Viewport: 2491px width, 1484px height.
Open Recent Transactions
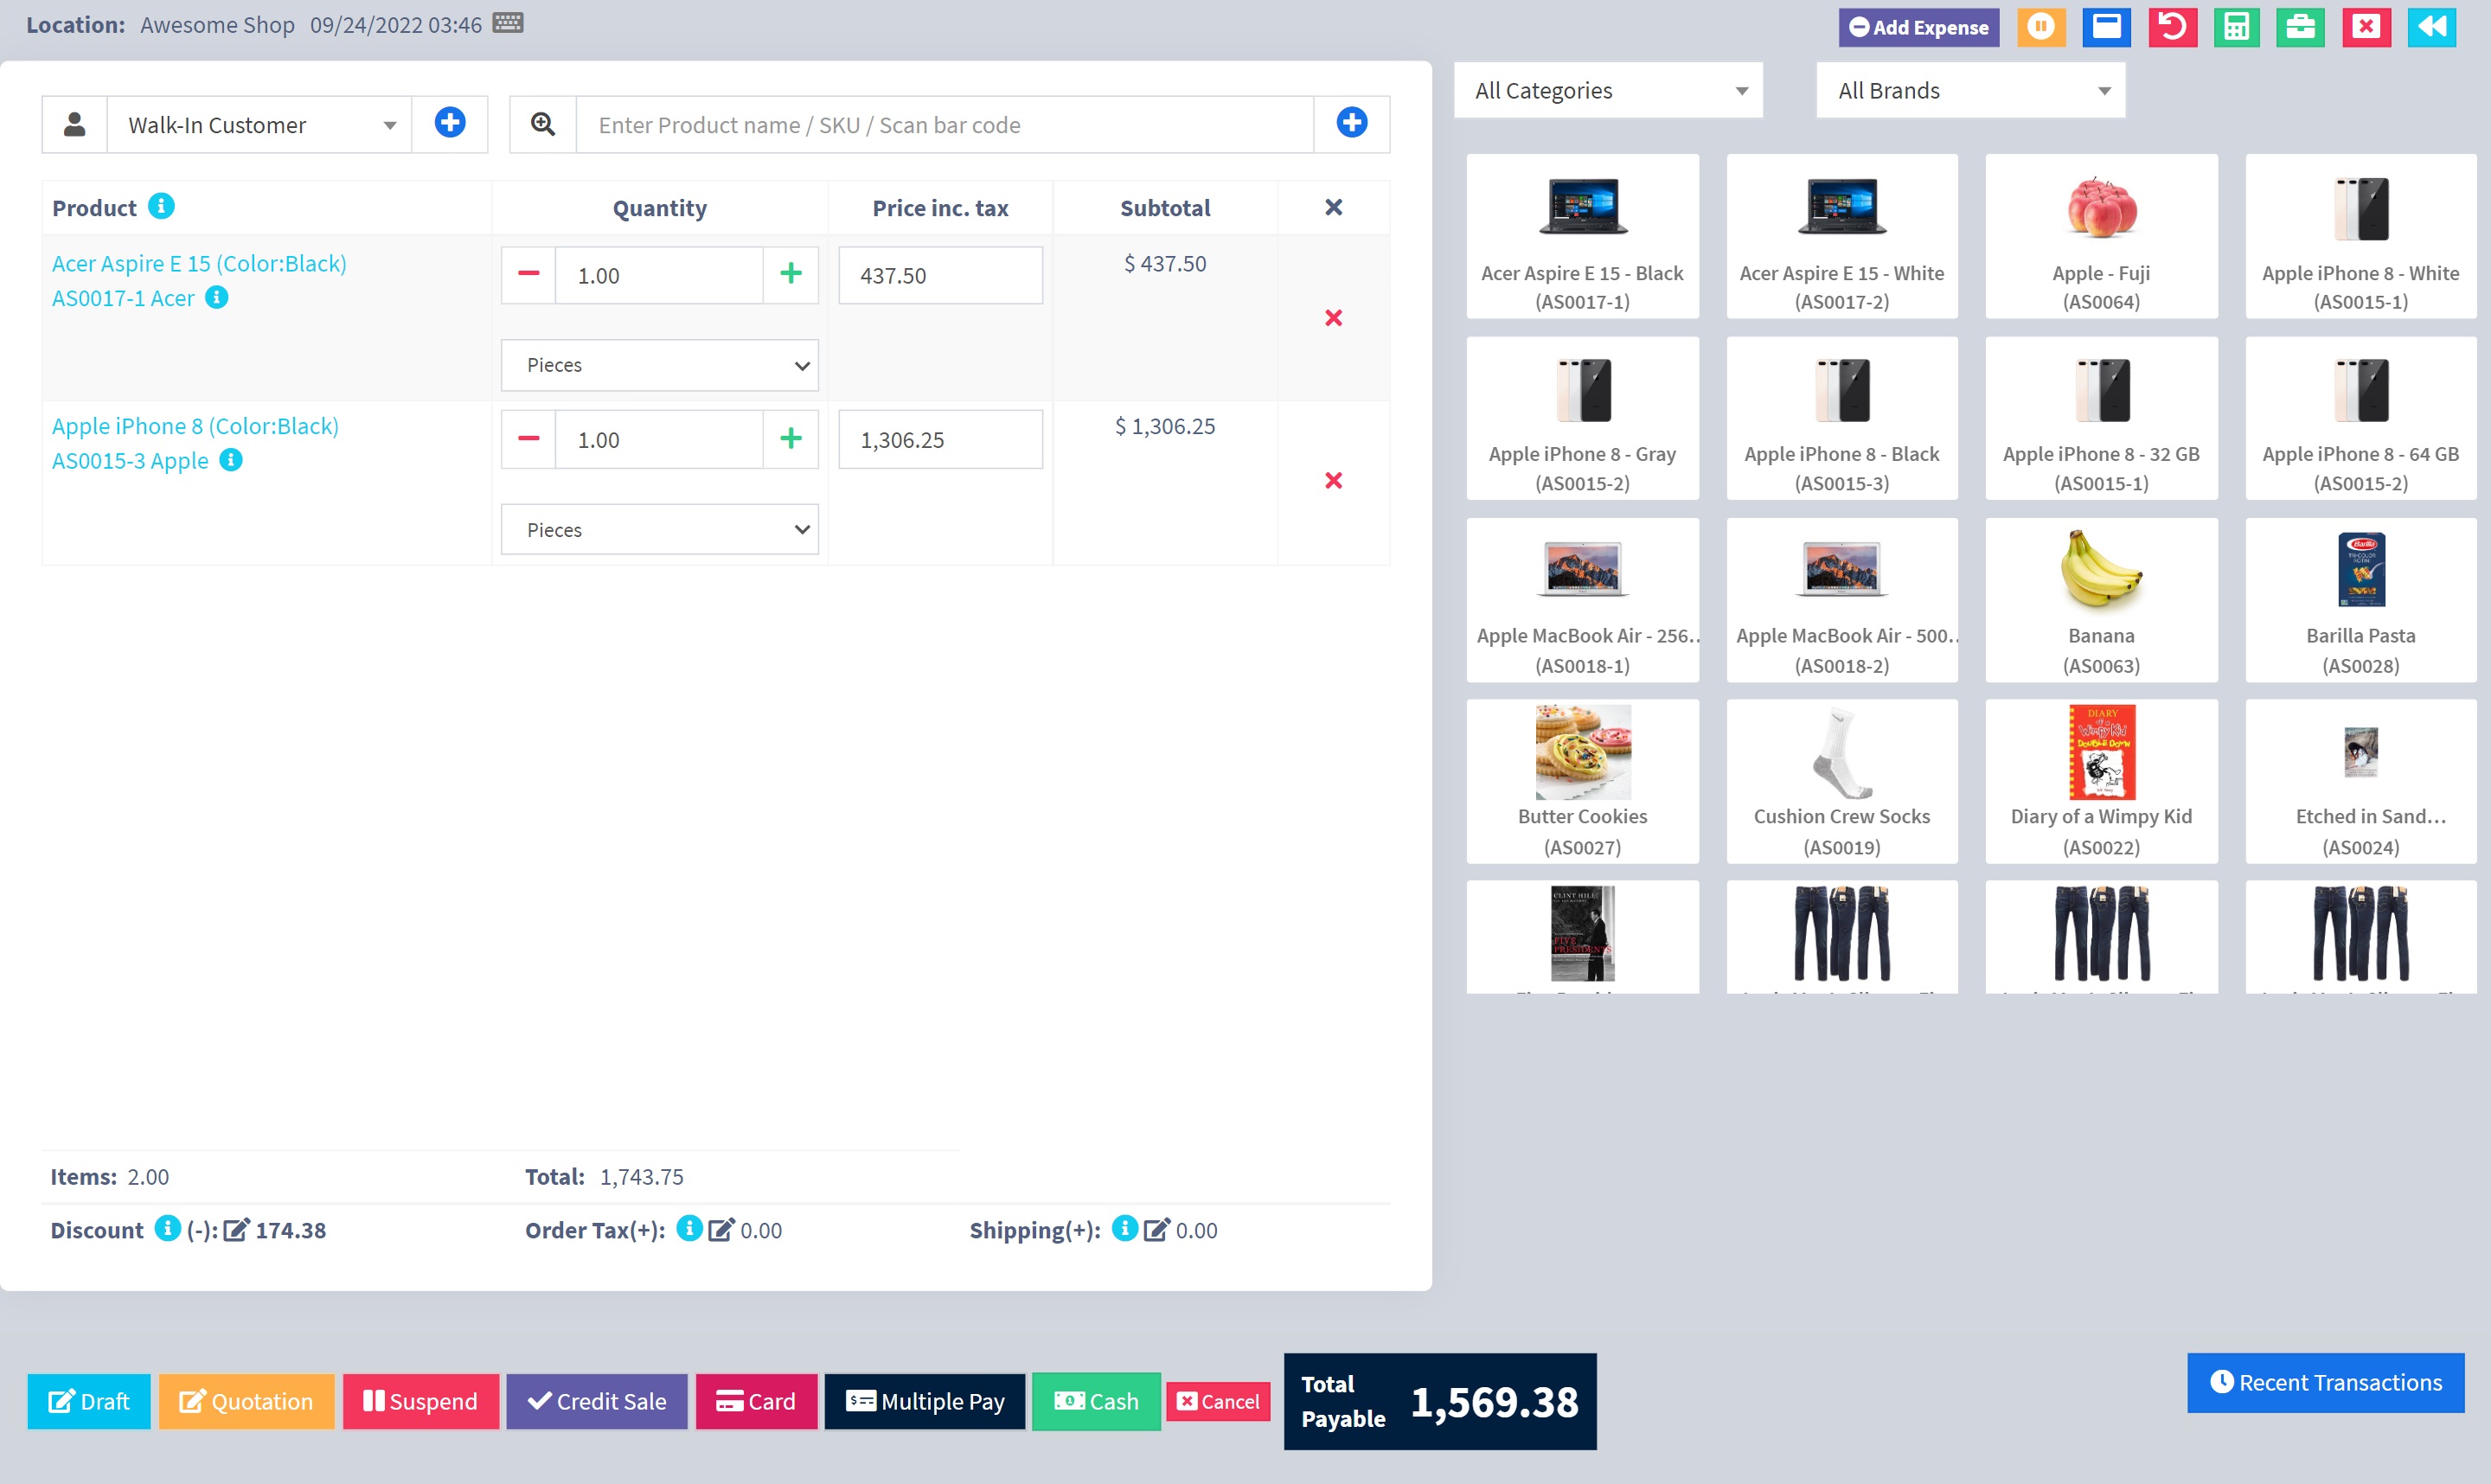(2325, 1382)
